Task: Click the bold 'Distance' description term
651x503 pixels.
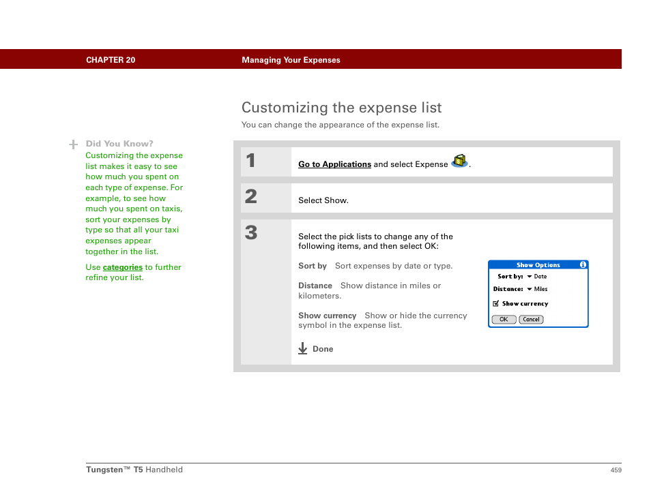Action: 315,286
